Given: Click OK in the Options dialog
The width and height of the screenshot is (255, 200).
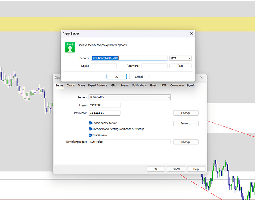Looking at the screenshot, I should pyautogui.click(x=156, y=169).
